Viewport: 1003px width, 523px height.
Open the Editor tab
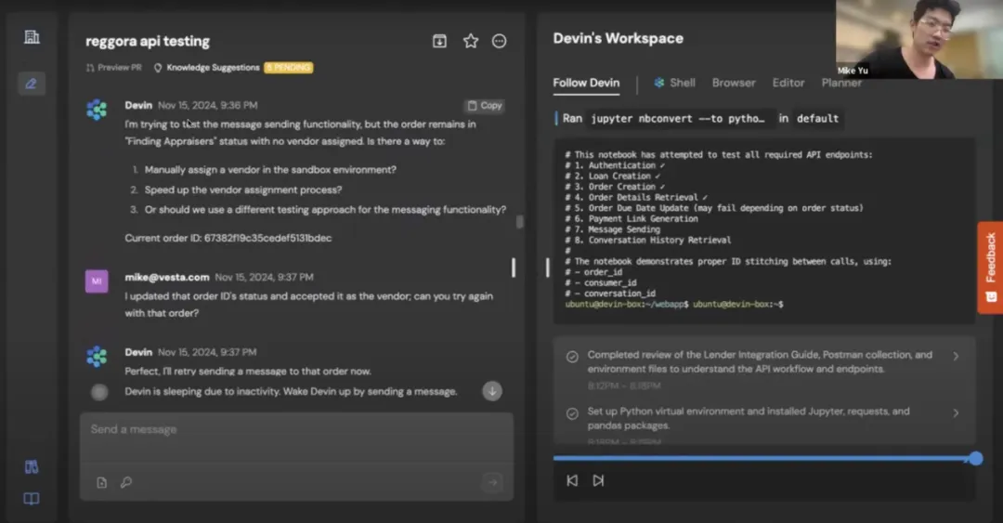point(788,83)
